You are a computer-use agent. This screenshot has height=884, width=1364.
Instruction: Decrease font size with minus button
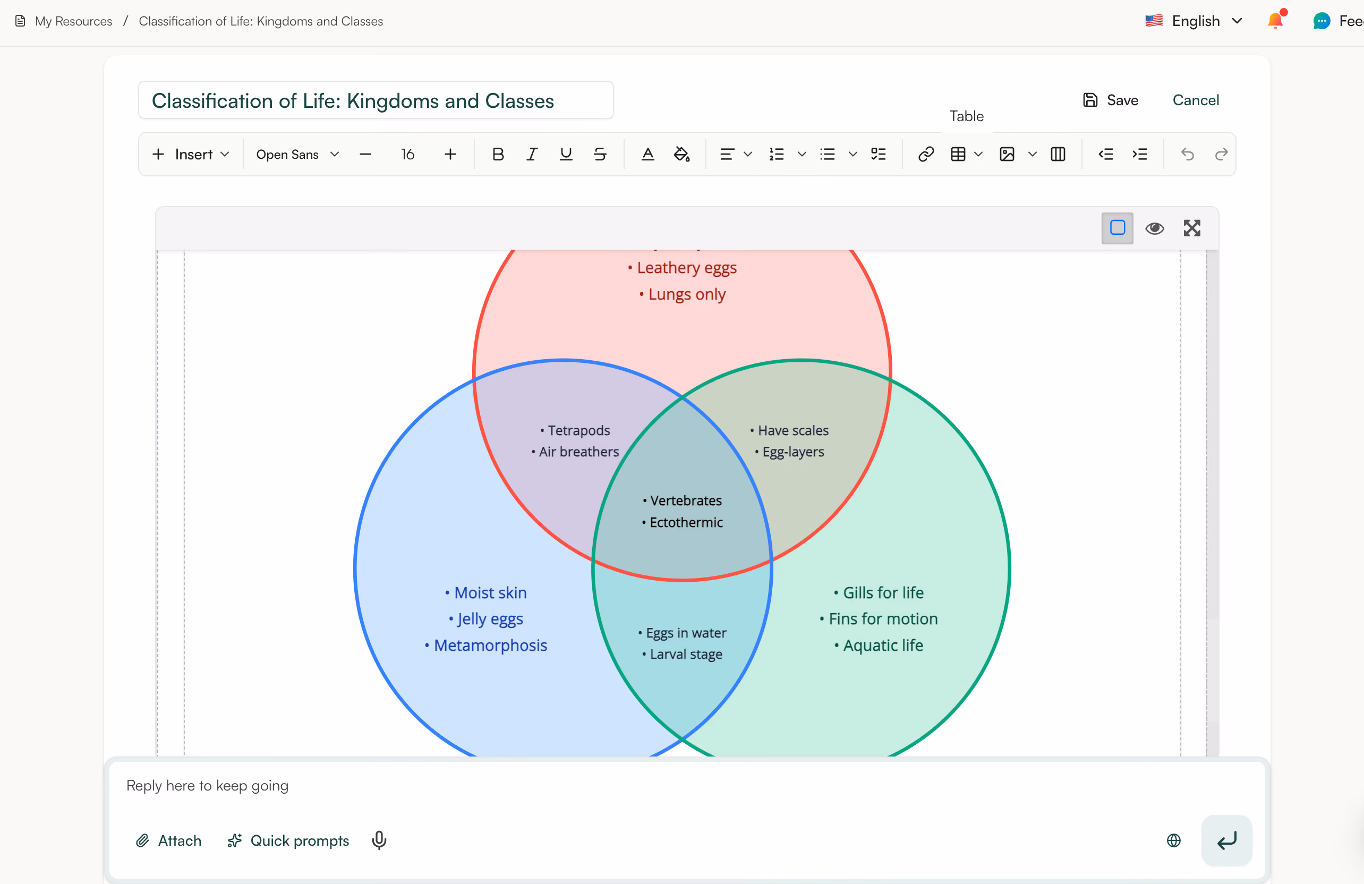coord(365,154)
